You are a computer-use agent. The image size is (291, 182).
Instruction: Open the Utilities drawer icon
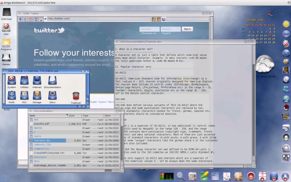[x=24, y=82]
